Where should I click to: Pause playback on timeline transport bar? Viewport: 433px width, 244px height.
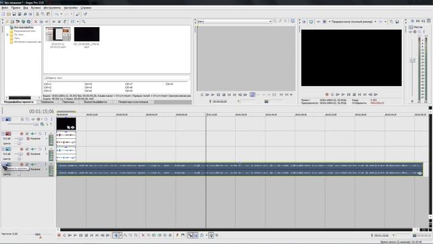(81, 235)
